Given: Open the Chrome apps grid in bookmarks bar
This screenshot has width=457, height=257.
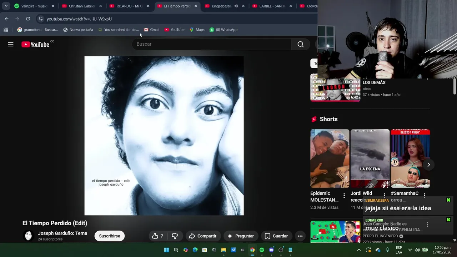Looking at the screenshot, I should tap(6, 30).
